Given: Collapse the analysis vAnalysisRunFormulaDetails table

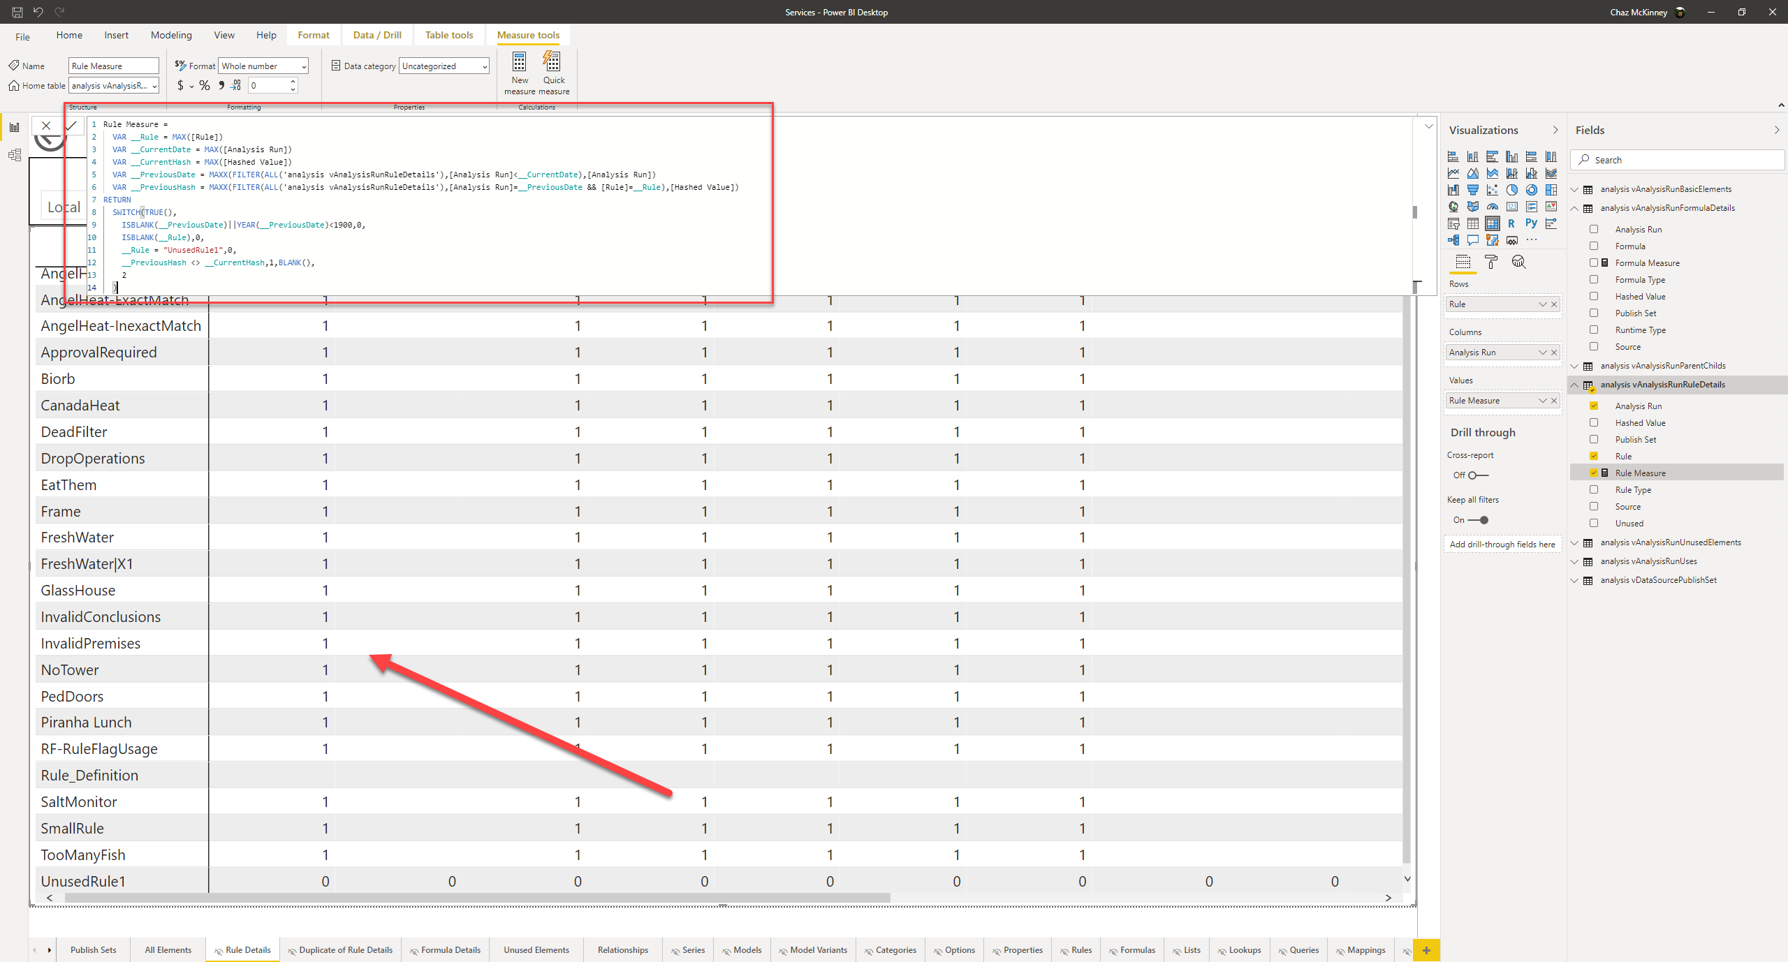Looking at the screenshot, I should pos(1575,208).
